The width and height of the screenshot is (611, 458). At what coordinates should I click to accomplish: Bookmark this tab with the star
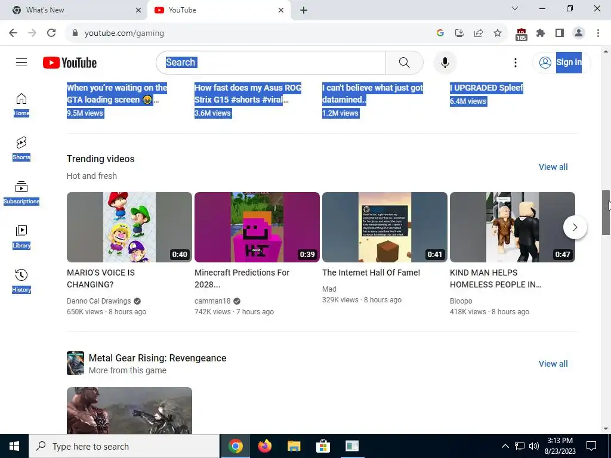click(x=498, y=33)
